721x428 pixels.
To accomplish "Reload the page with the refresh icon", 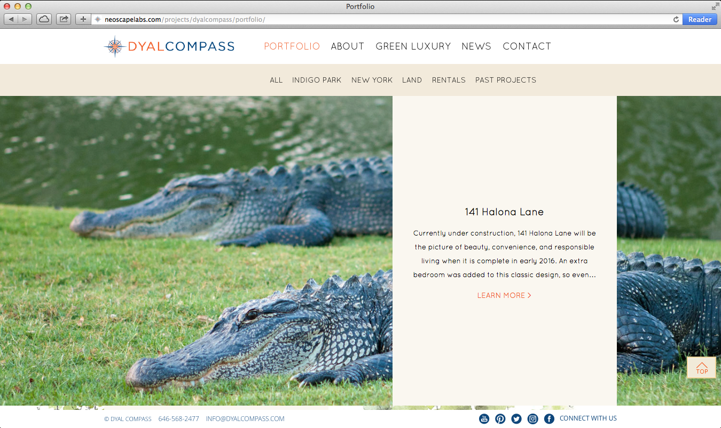I will (x=676, y=20).
